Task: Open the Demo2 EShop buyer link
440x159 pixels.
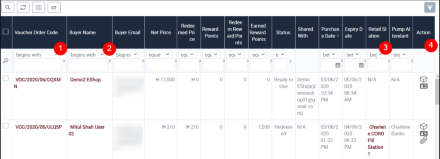Action: (86, 79)
